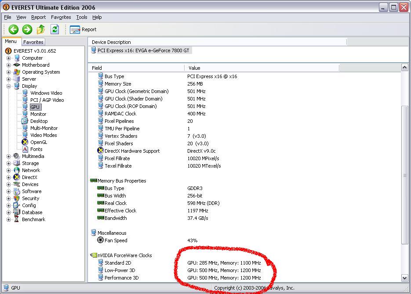411x294 pixels.
Task: Expand the Motherboard tree node
Action: point(8,65)
